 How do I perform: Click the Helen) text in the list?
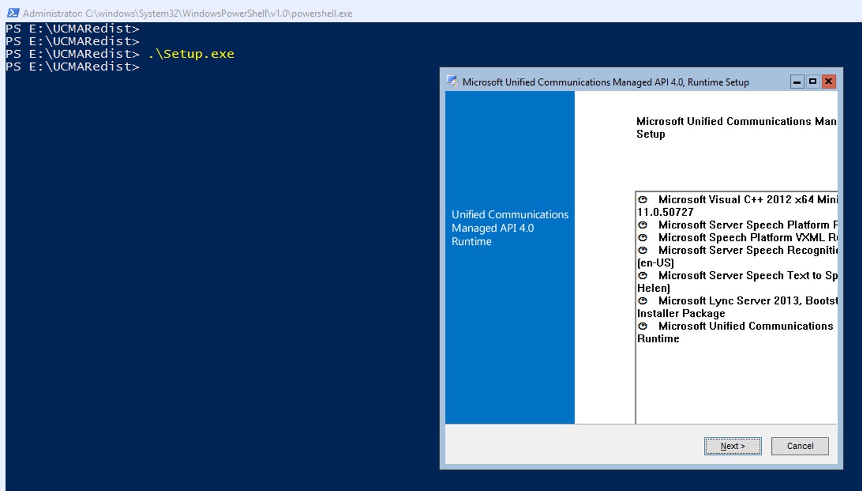pos(653,288)
